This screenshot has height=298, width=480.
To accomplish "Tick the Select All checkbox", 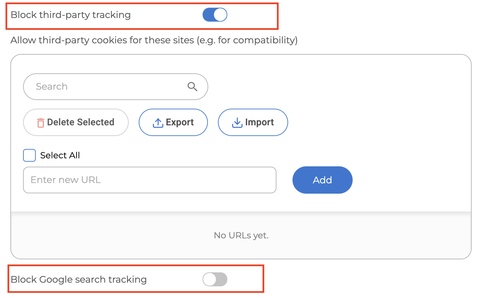I will pyautogui.click(x=29, y=155).
